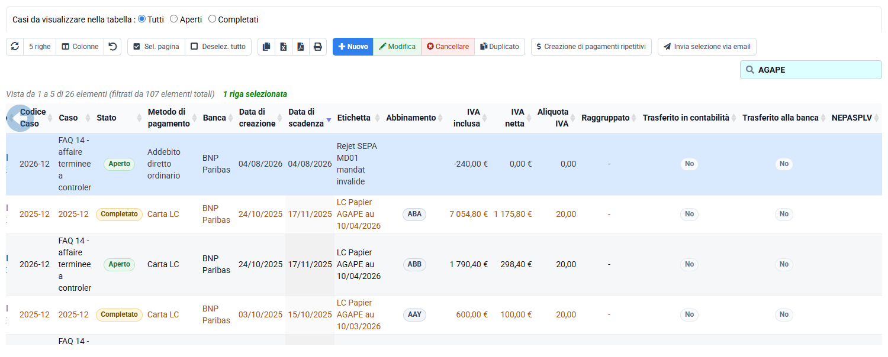888x357 pixels.
Task: Click Invia selezione via email
Action: pos(707,47)
